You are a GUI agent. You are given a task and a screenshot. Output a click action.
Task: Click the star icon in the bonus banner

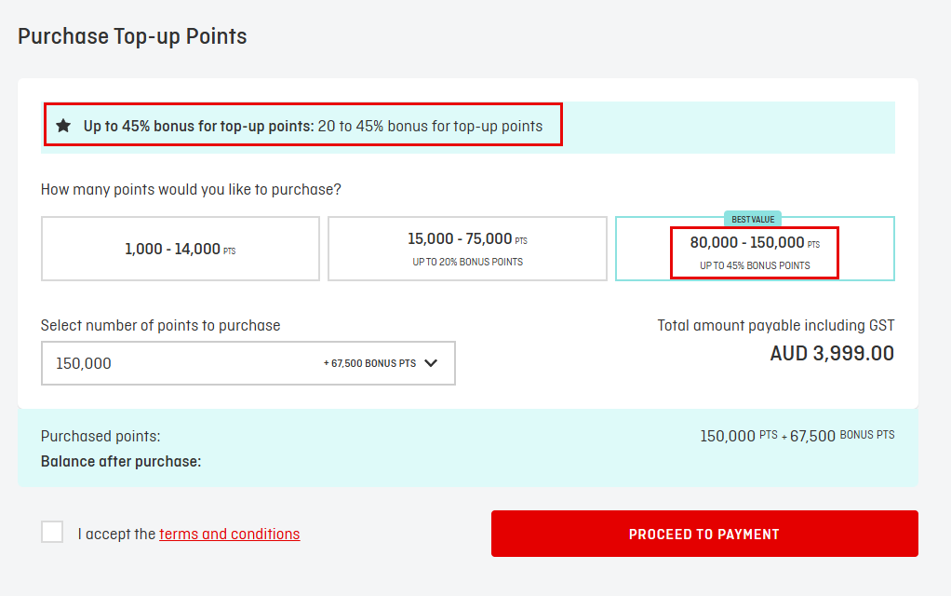[x=63, y=126]
